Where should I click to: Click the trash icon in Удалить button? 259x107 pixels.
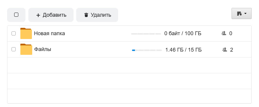tap(86, 15)
